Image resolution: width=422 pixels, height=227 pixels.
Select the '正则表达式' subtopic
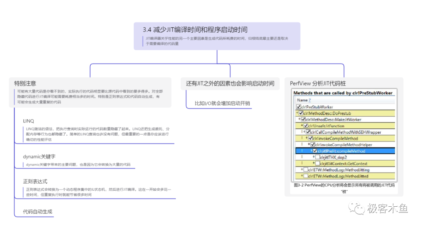pos(35,182)
